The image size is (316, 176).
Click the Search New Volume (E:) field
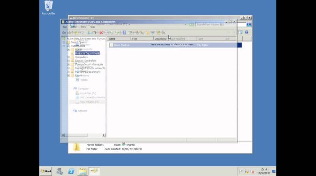[221, 25]
